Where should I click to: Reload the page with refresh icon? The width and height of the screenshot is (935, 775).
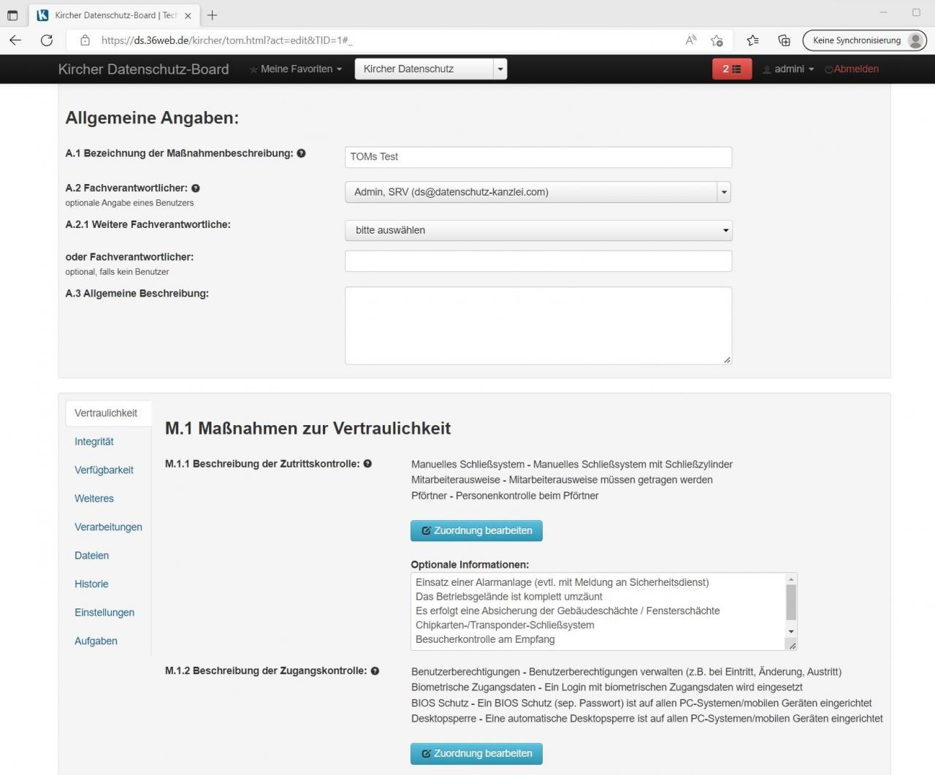point(47,40)
